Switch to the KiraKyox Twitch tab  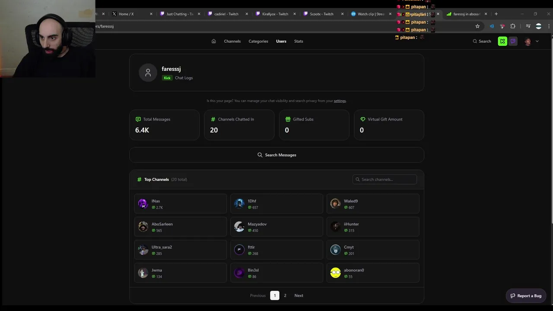click(x=275, y=14)
